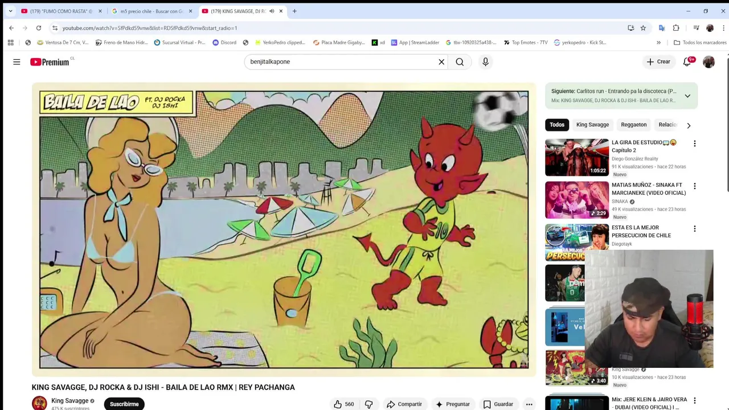Open options for LA GIRA DE ESTUDIO video
This screenshot has height=410, width=729.
click(694, 143)
